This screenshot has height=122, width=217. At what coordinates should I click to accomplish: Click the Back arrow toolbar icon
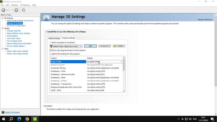click(3, 10)
